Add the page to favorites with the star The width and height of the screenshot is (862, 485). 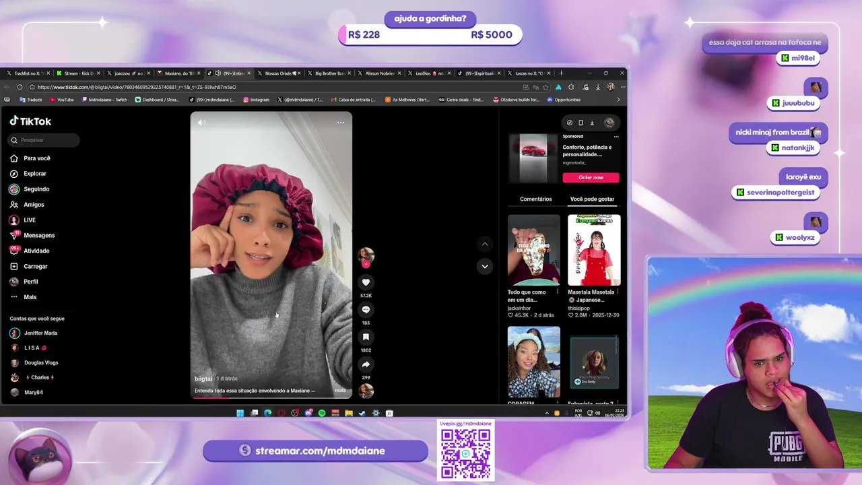[x=545, y=87]
